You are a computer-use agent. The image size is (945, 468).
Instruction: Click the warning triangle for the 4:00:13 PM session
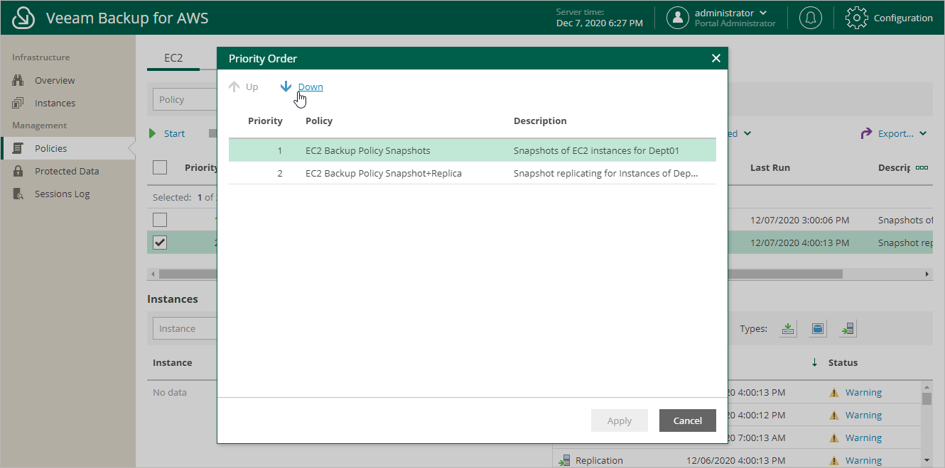834,392
